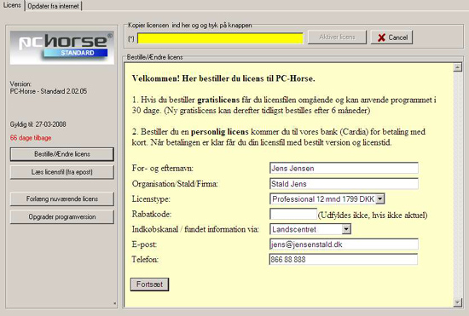Click the 'PC-Horse - Standard 2.02.05' version text

click(x=49, y=91)
